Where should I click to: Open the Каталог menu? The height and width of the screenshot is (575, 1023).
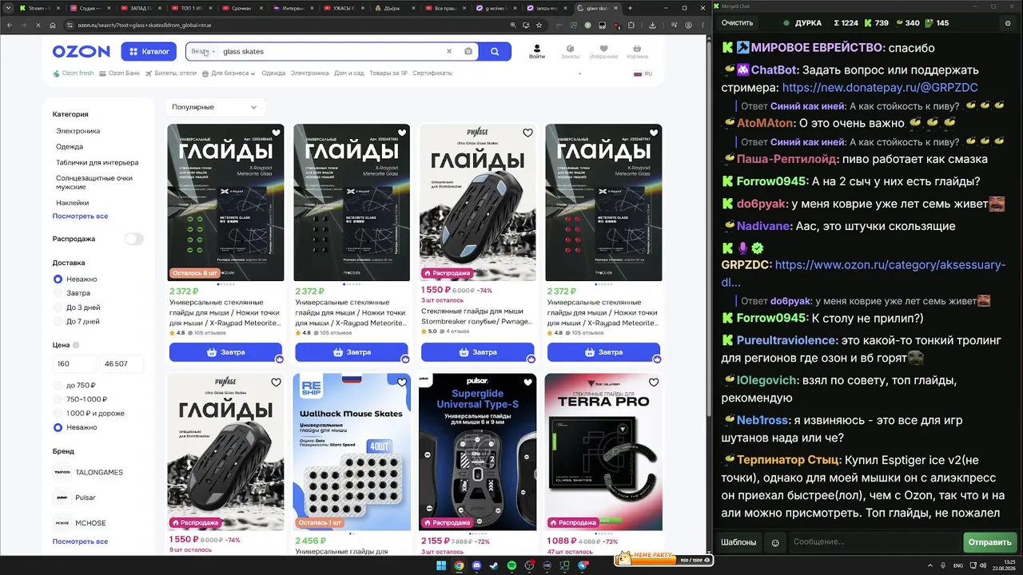(x=149, y=52)
